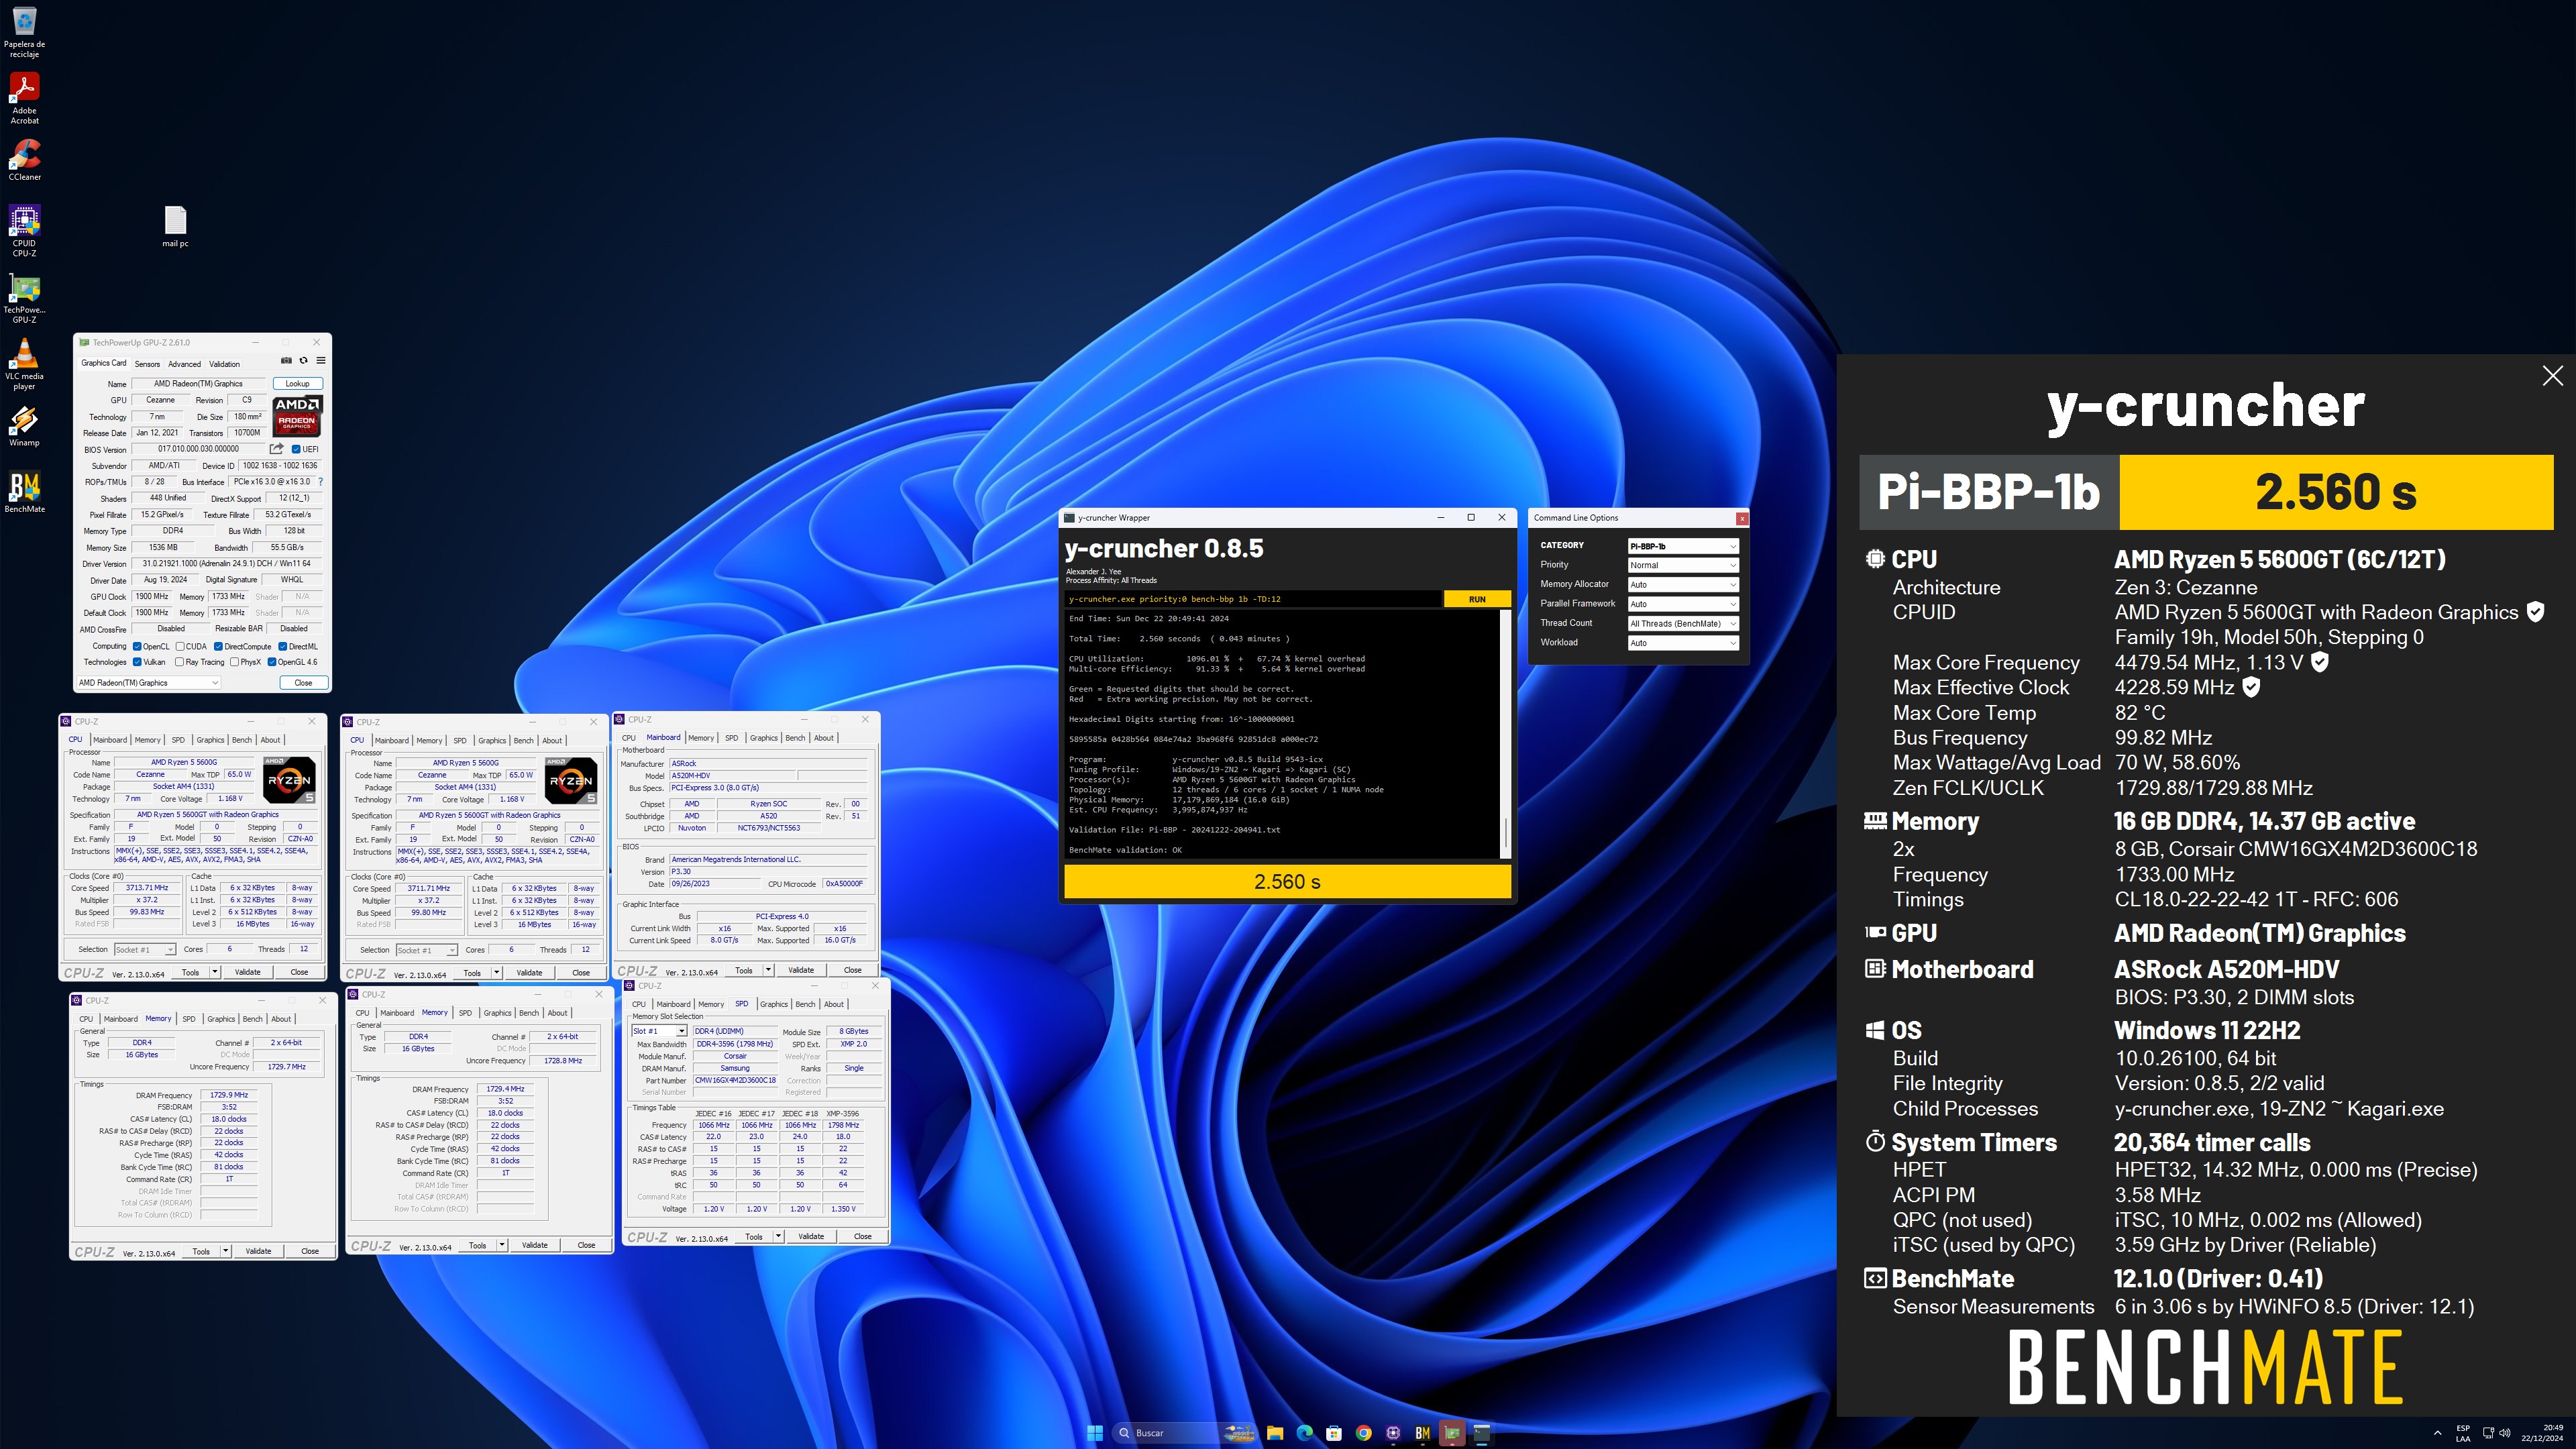
Task: Click Tools button in CPU-Z SPD window
Action: [x=753, y=1237]
